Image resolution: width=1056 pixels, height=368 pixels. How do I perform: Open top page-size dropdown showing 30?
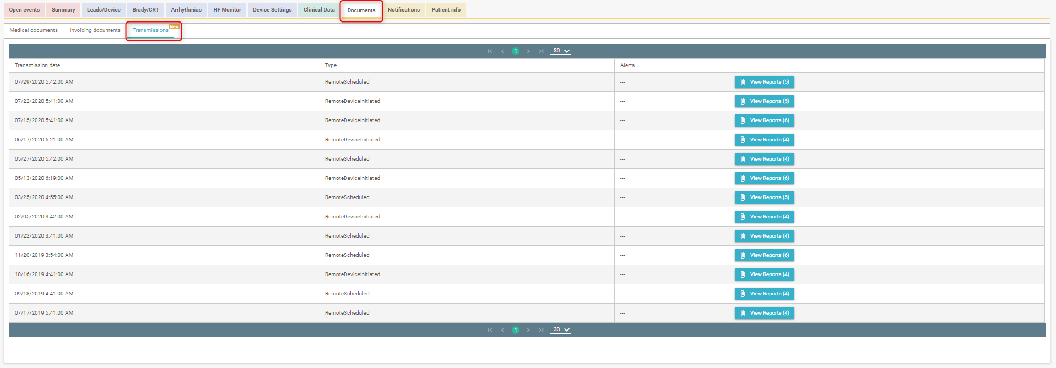click(560, 51)
